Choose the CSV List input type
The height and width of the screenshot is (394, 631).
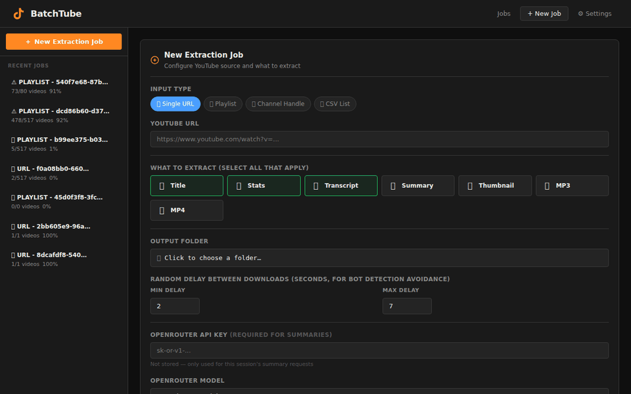click(x=335, y=104)
